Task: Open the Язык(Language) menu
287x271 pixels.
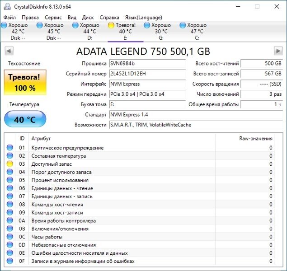Action: click(x=144, y=17)
